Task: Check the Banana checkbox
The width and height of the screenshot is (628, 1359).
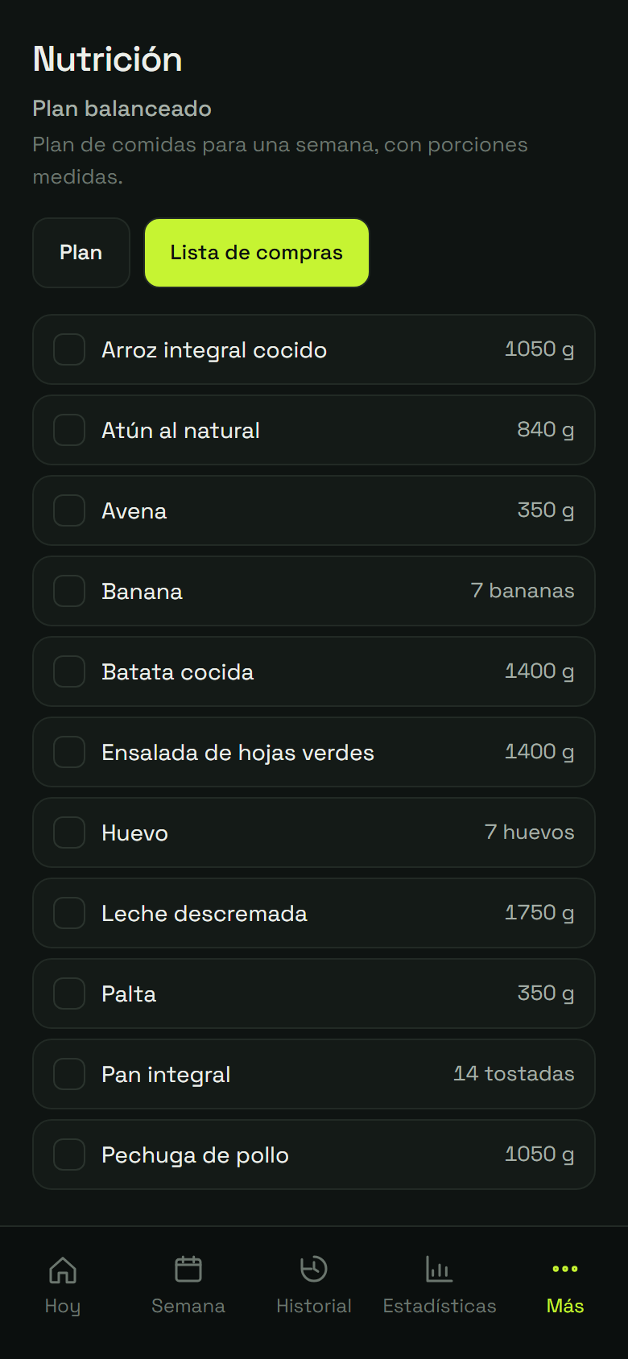Action: point(69,591)
